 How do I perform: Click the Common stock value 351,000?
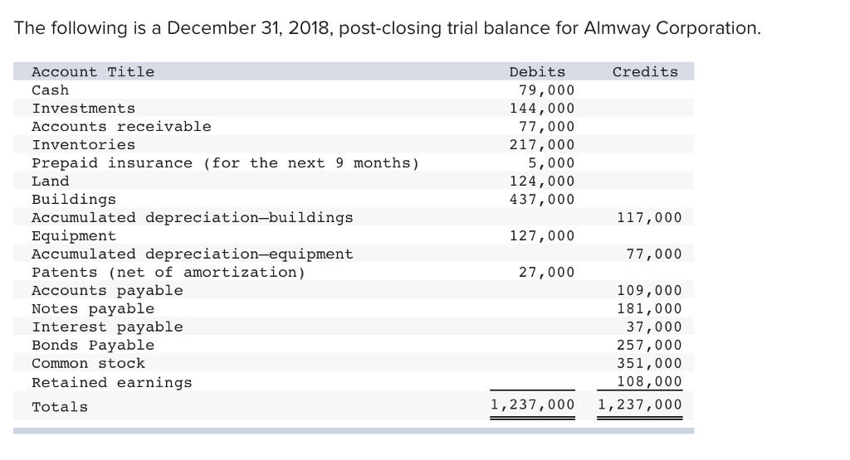pyautogui.click(x=649, y=364)
